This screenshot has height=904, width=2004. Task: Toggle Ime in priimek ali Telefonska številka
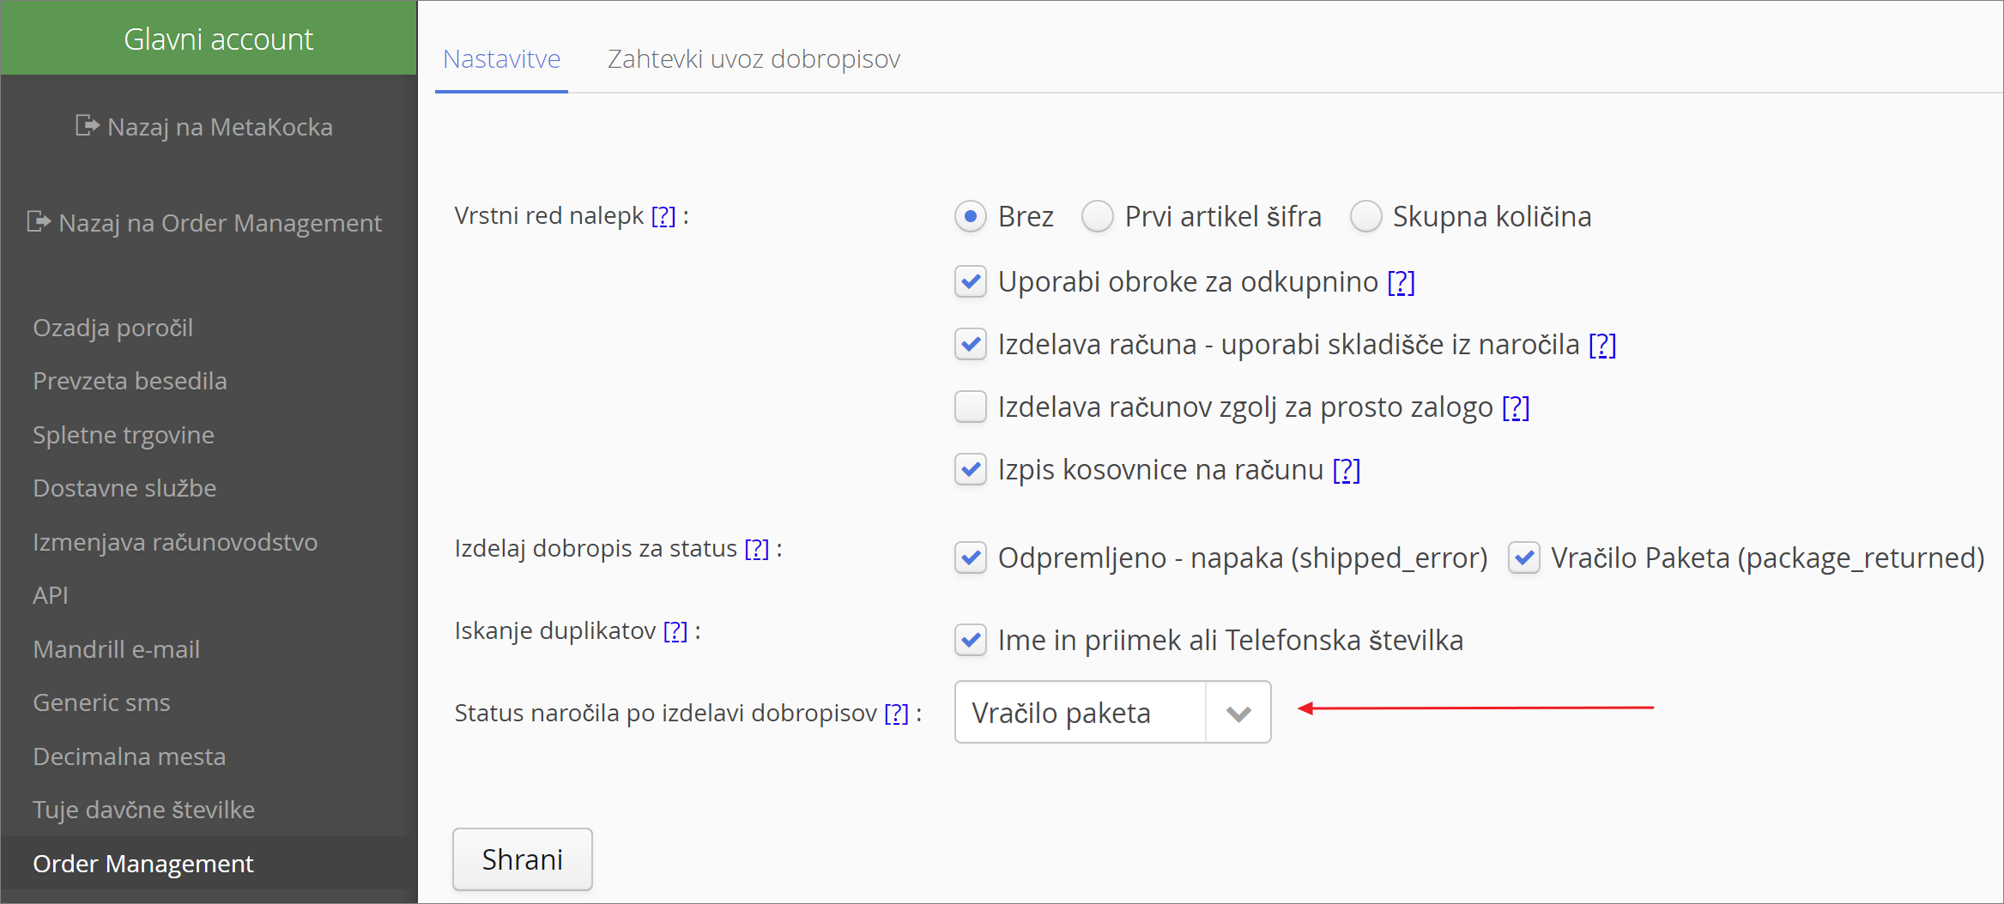[971, 640]
